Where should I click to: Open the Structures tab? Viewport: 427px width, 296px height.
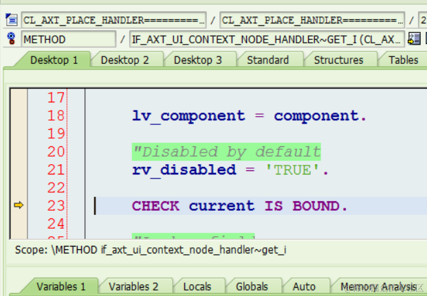(338, 60)
